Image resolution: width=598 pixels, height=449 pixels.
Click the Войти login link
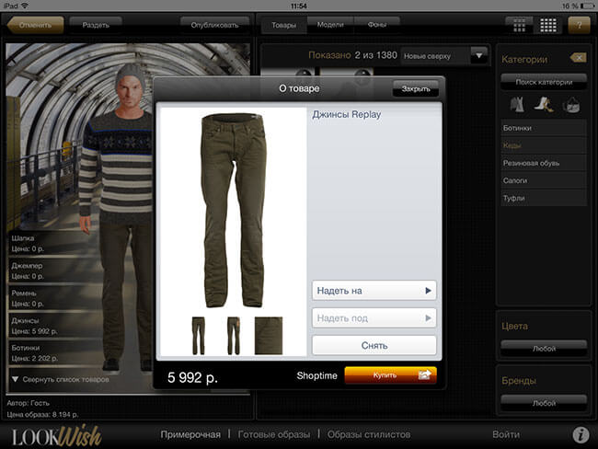(506, 434)
